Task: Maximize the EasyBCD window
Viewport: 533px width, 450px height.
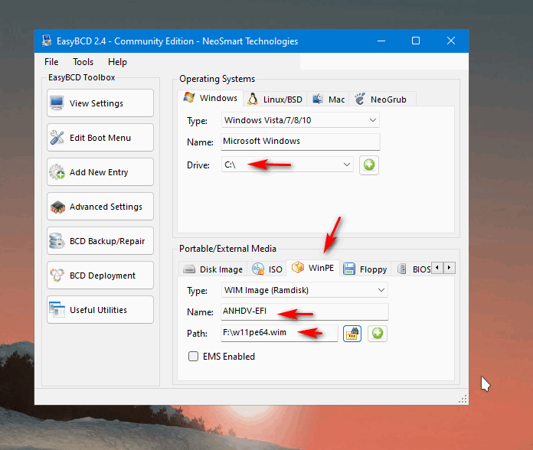Action: click(x=416, y=41)
